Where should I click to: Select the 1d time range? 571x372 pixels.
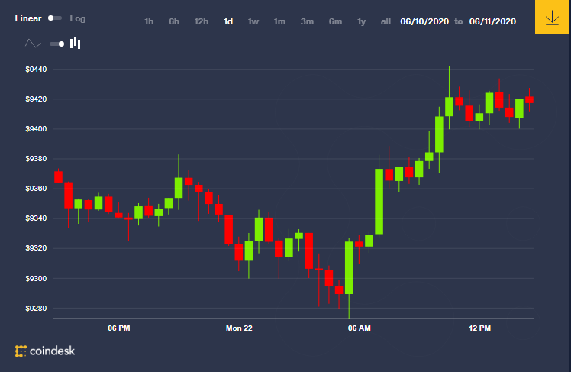coord(228,21)
